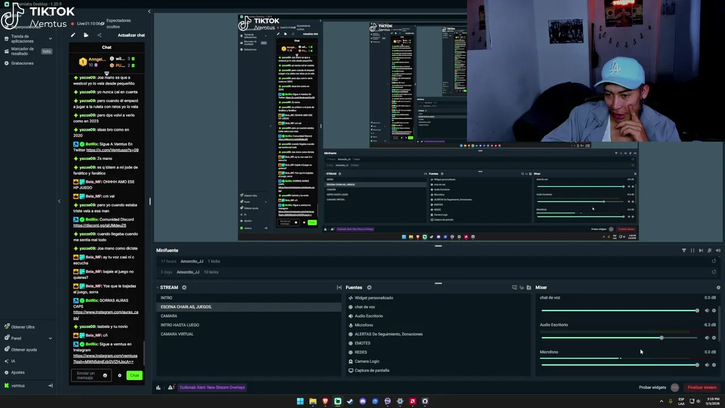Open Marcador de resaltado in sidebar

[x=23, y=51]
